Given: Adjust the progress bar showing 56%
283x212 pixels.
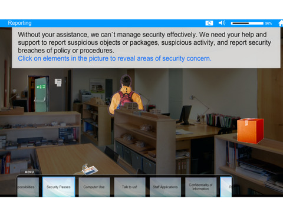Looking at the screenshot, I should coord(247,24).
